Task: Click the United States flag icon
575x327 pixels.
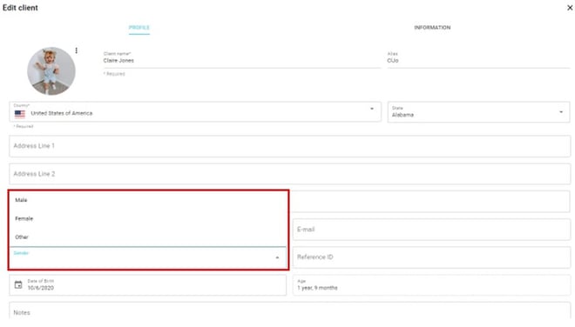Action: pos(20,114)
